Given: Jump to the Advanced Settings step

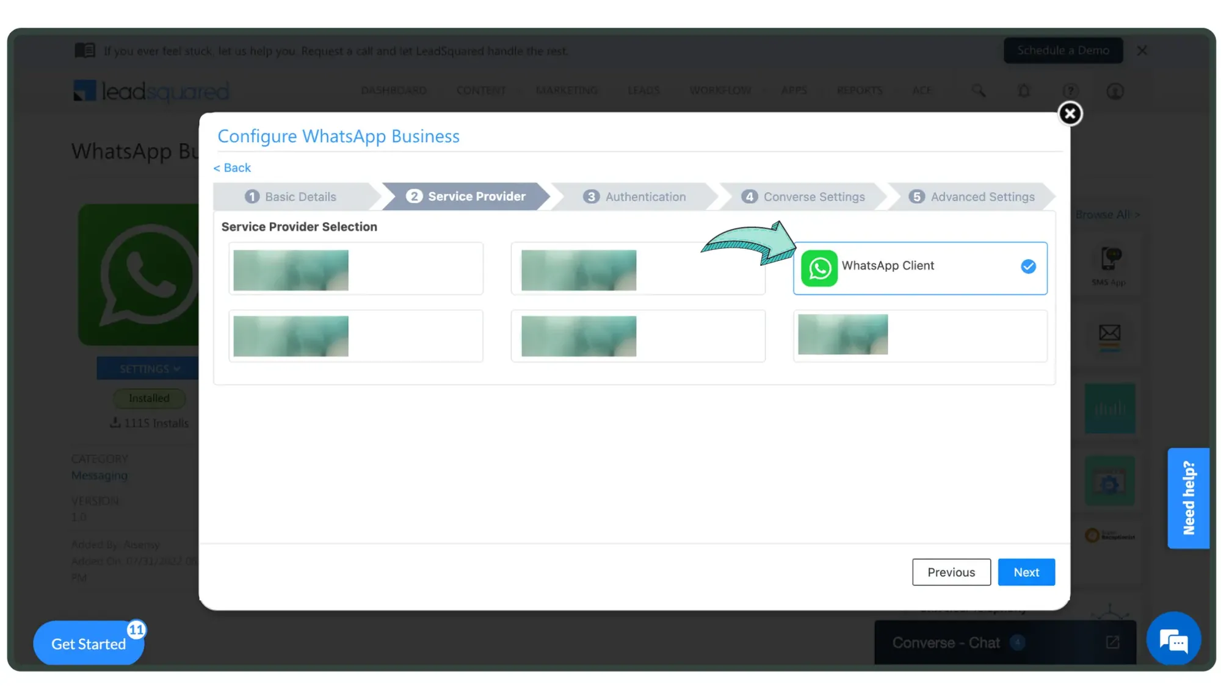Looking at the screenshot, I should tap(972, 196).
